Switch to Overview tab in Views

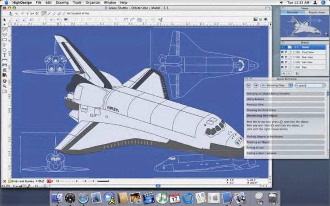coord(292,12)
